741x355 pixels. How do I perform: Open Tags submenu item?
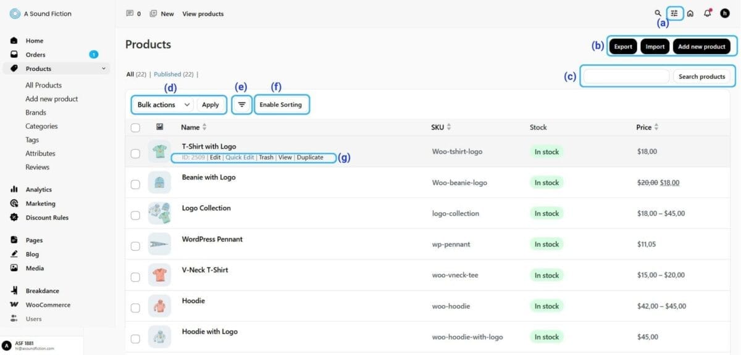point(32,140)
